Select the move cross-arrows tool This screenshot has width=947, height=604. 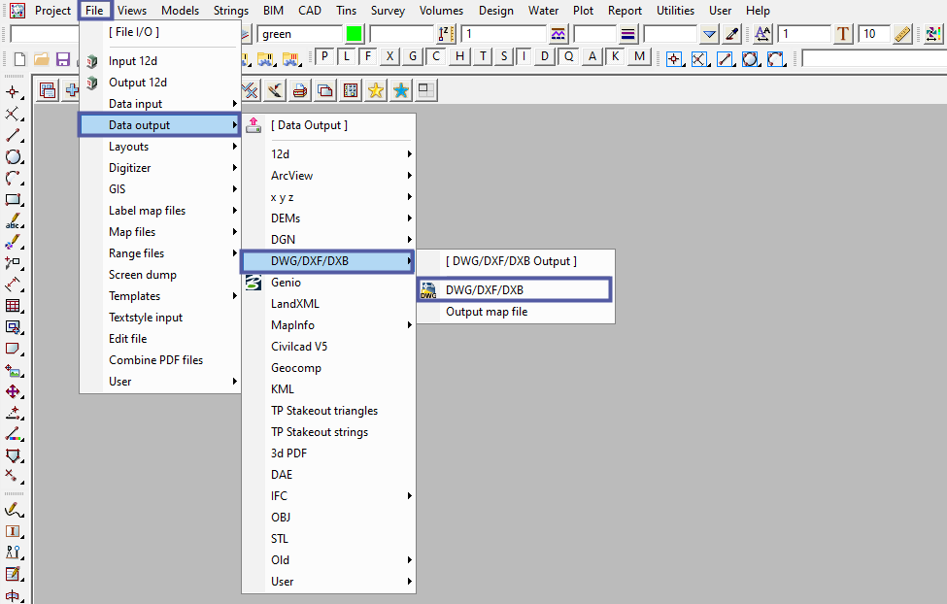pyautogui.click(x=14, y=391)
